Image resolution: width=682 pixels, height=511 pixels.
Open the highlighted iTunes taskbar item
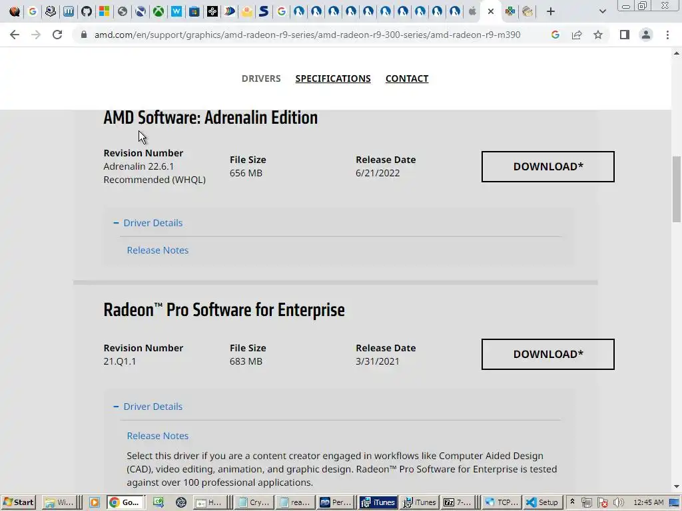(x=378, y=502)
